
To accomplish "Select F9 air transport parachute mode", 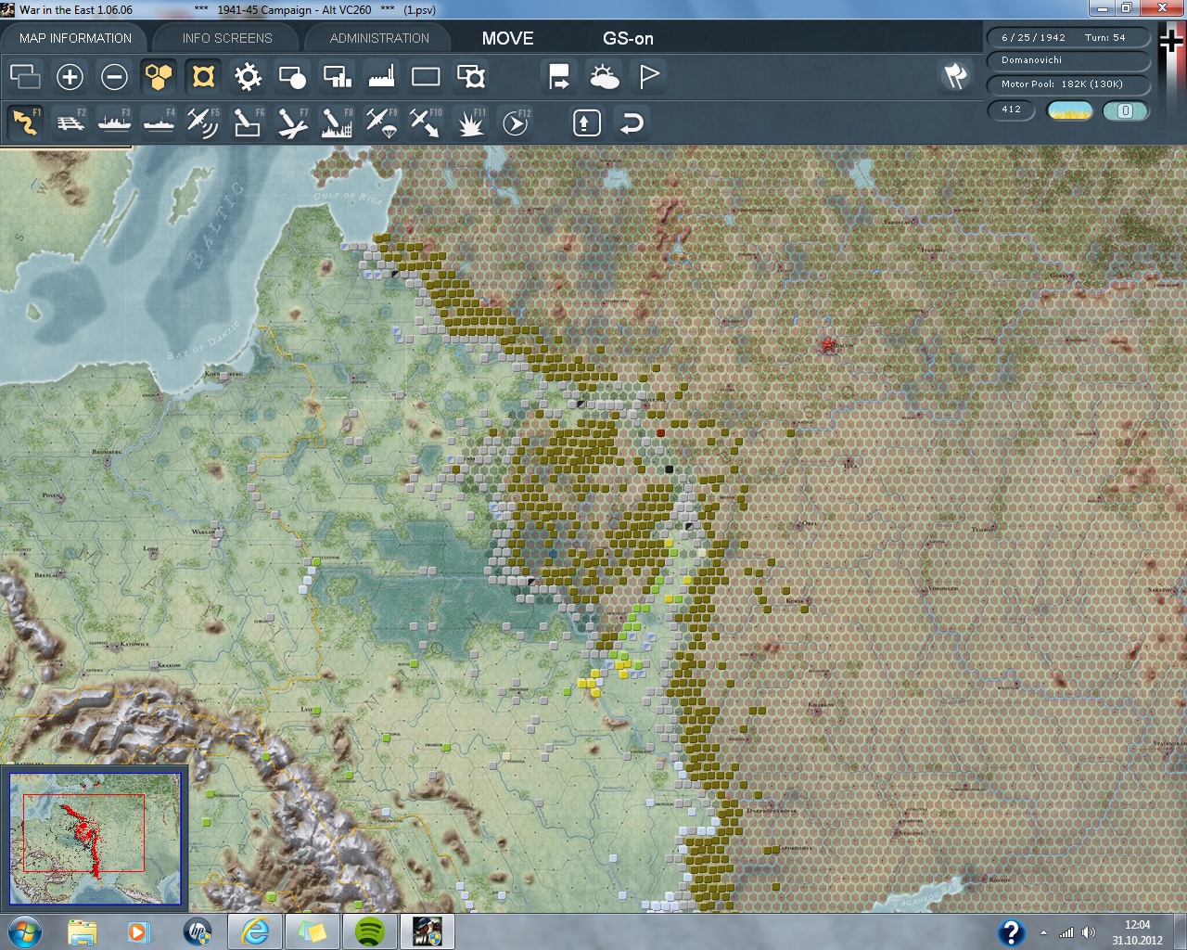I will pos(381,122).
